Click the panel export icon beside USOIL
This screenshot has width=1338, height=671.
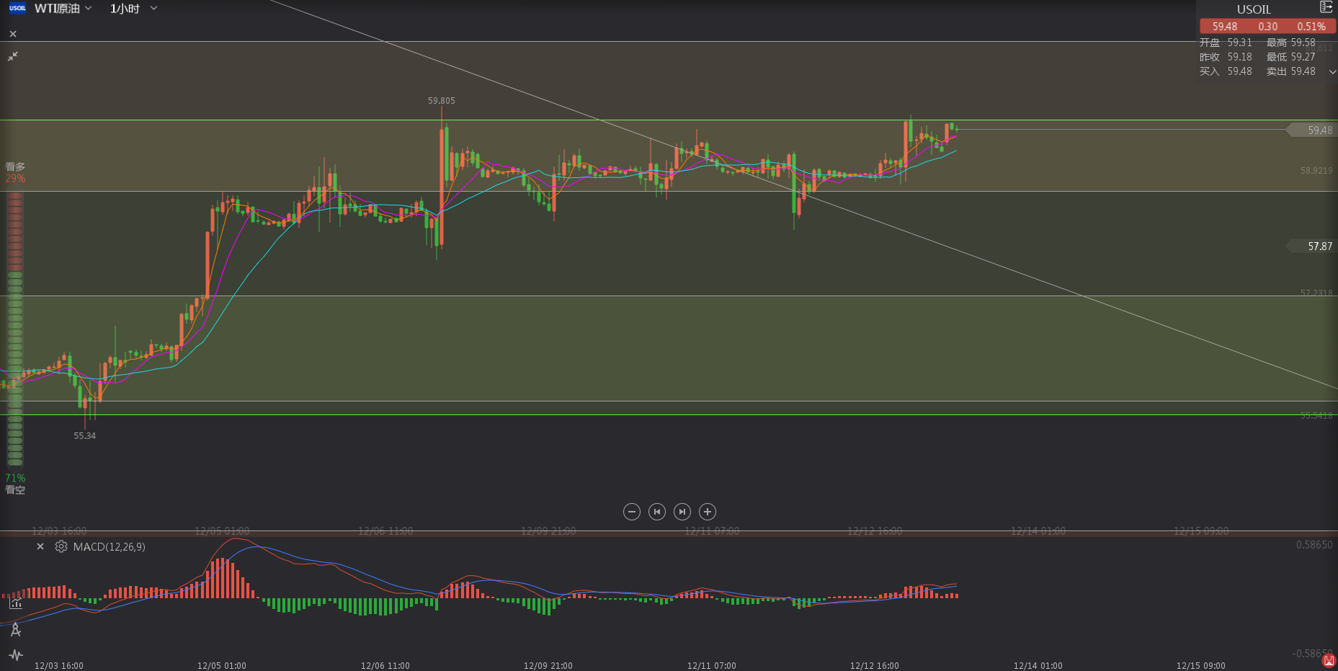click(1326, 7)
